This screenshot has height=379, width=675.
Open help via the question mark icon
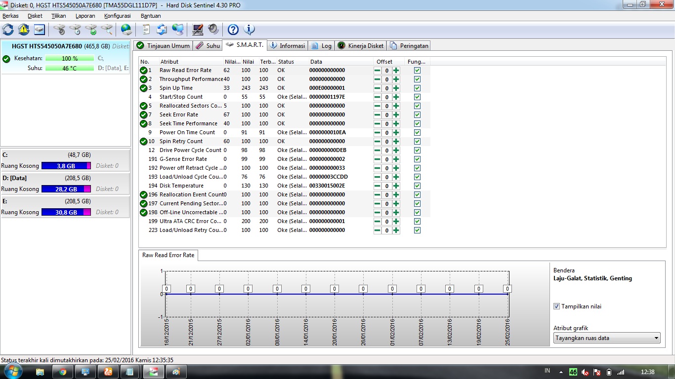(x=233, y=30)
